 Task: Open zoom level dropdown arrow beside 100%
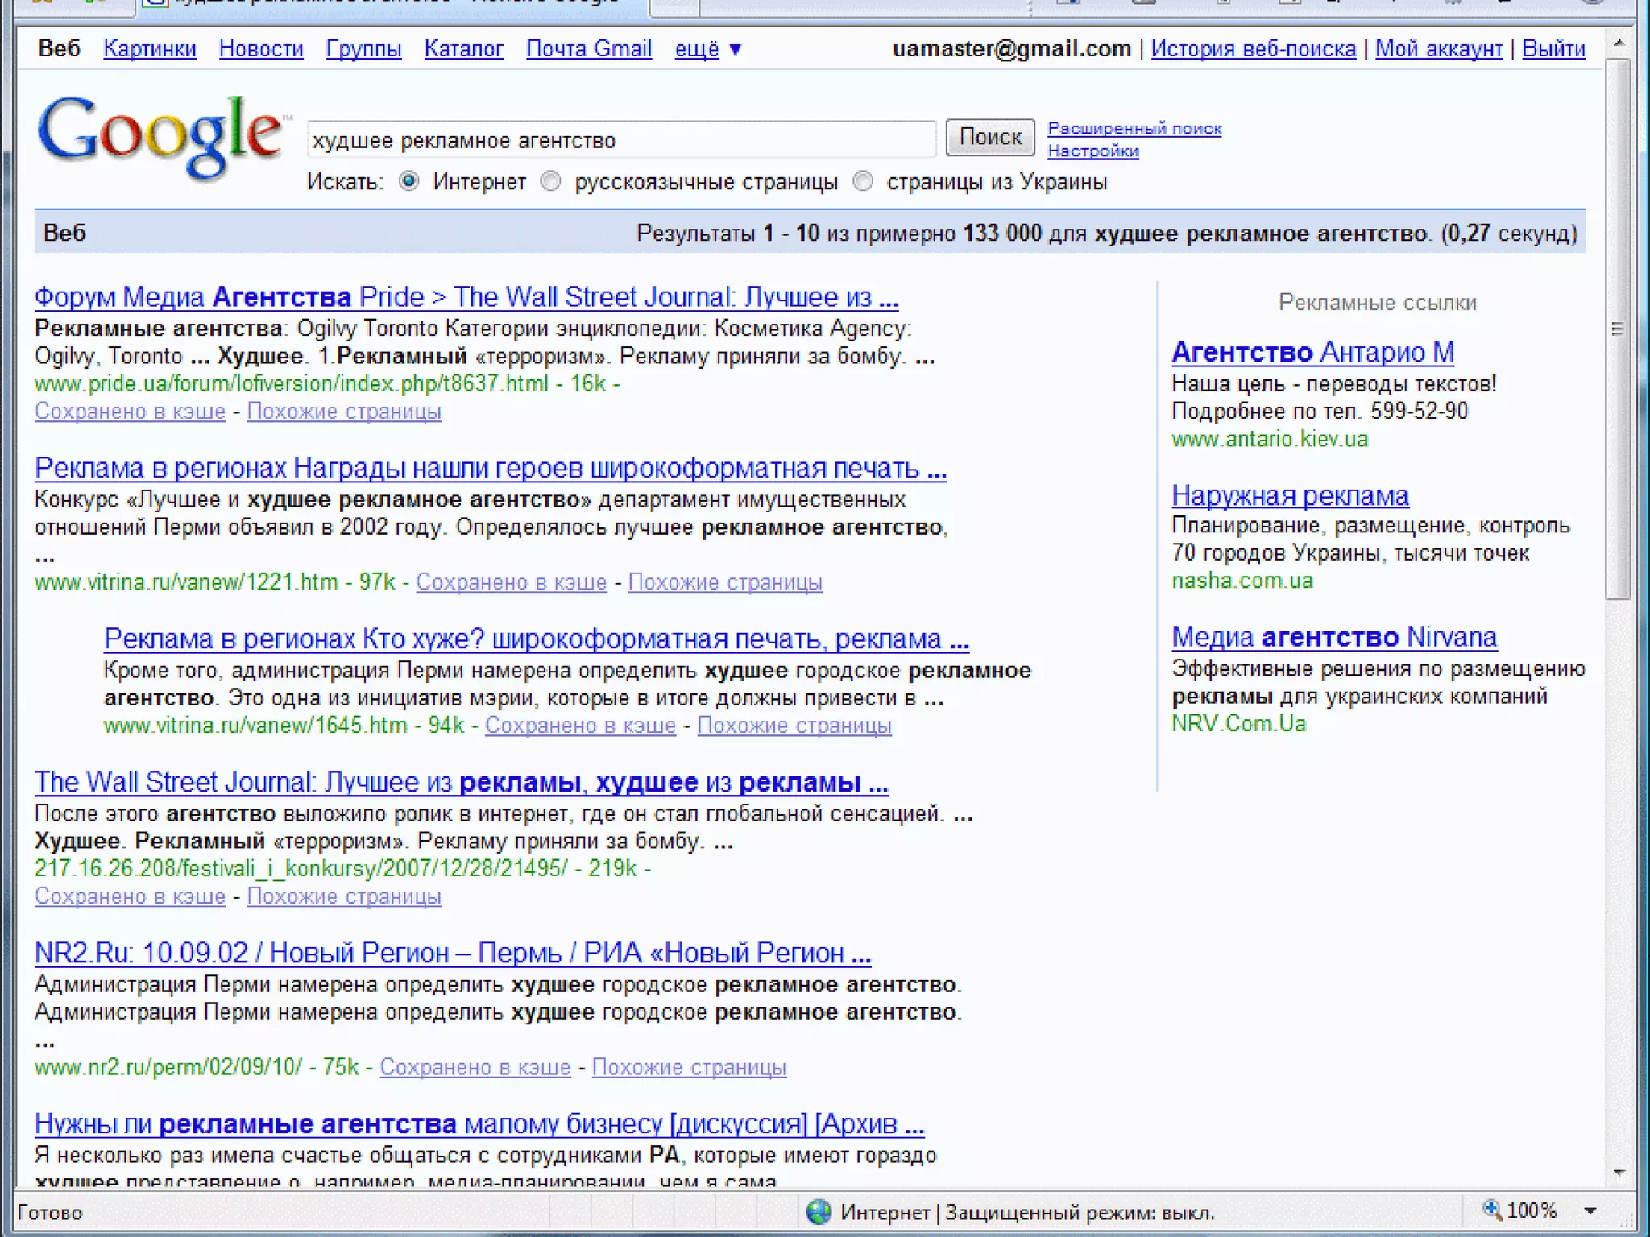click(1590, 1210)
